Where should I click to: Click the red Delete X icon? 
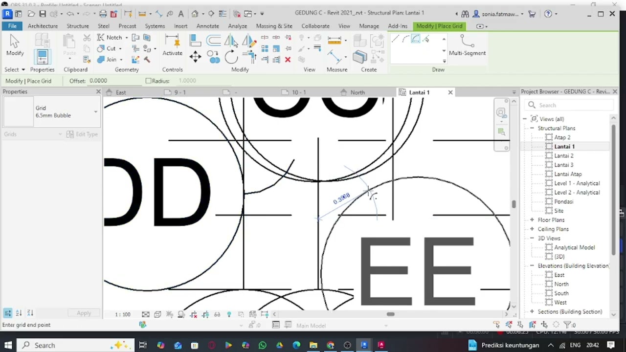tap(288, 60)
